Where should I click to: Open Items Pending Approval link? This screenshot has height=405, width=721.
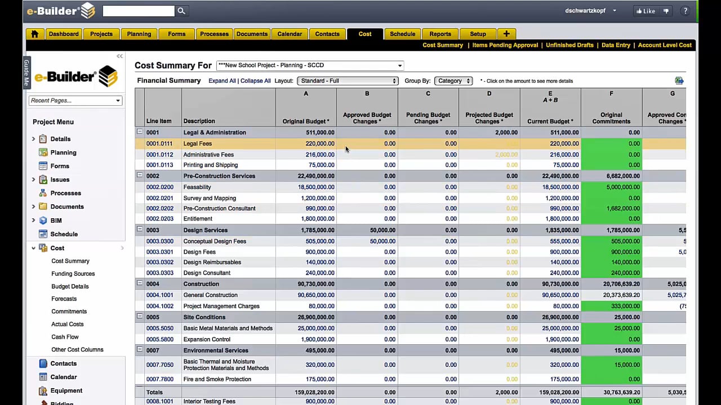click(x=505, y=45)
